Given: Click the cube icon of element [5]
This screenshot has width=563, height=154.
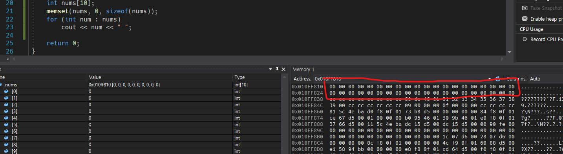Looking at the screenshot, I should (6, 124).
